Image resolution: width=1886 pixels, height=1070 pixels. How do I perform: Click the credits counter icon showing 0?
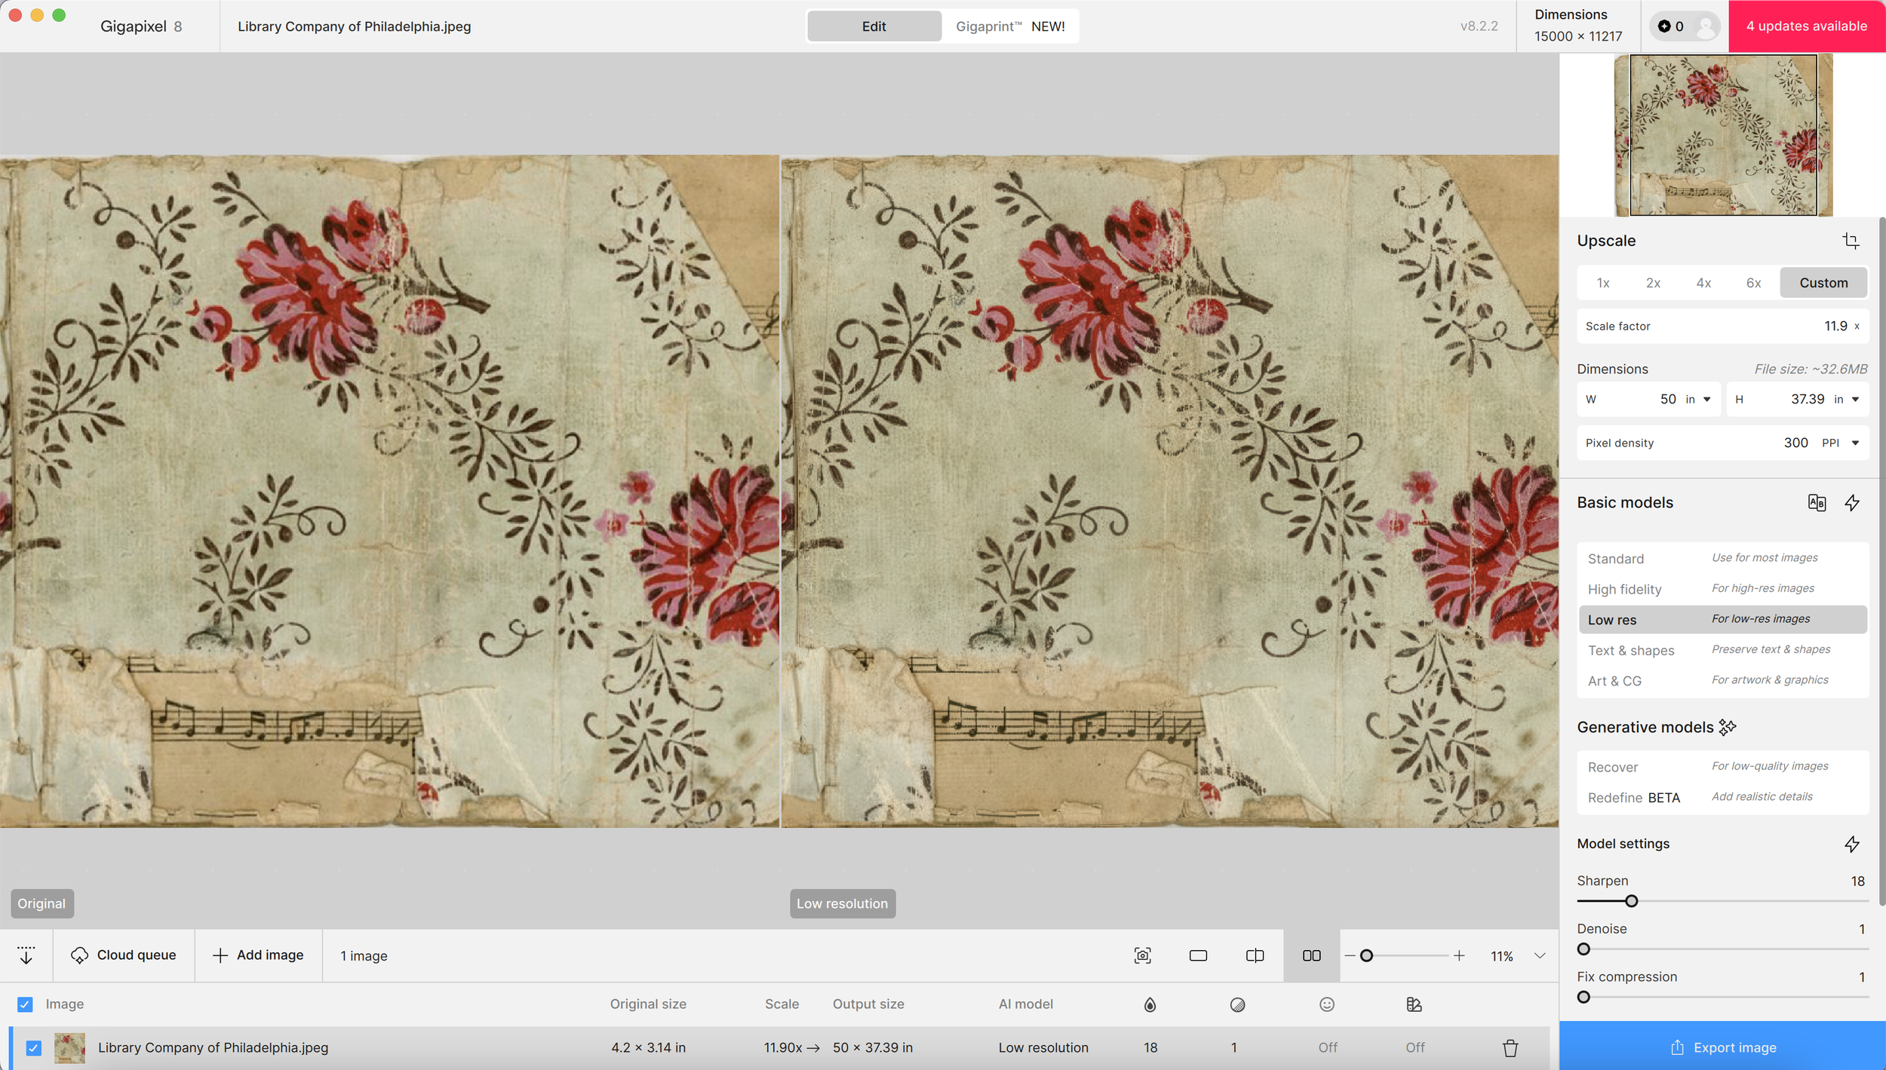[1670, 26]
